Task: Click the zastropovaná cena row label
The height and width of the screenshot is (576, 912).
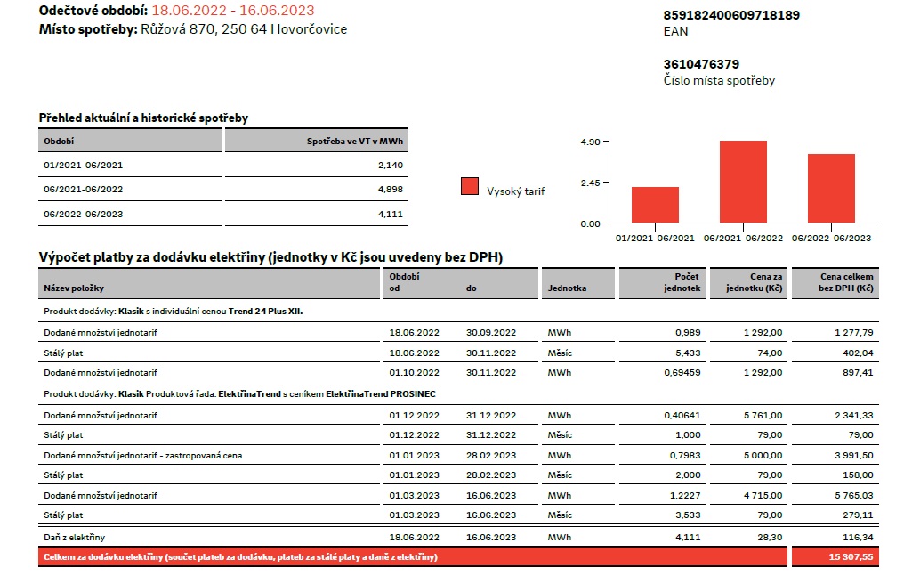Action: coord(142,455)
